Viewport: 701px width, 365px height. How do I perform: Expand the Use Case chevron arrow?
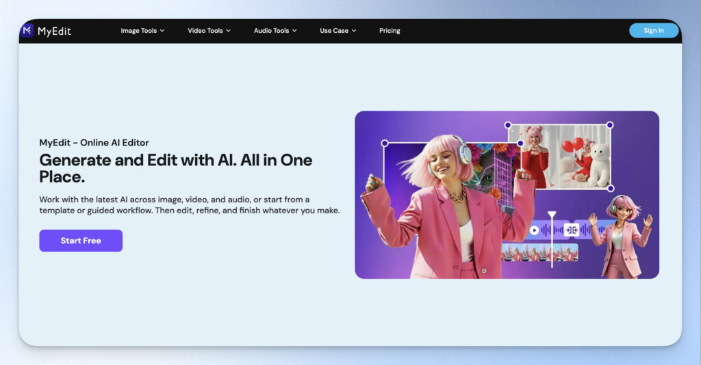(x=354, y=31)
